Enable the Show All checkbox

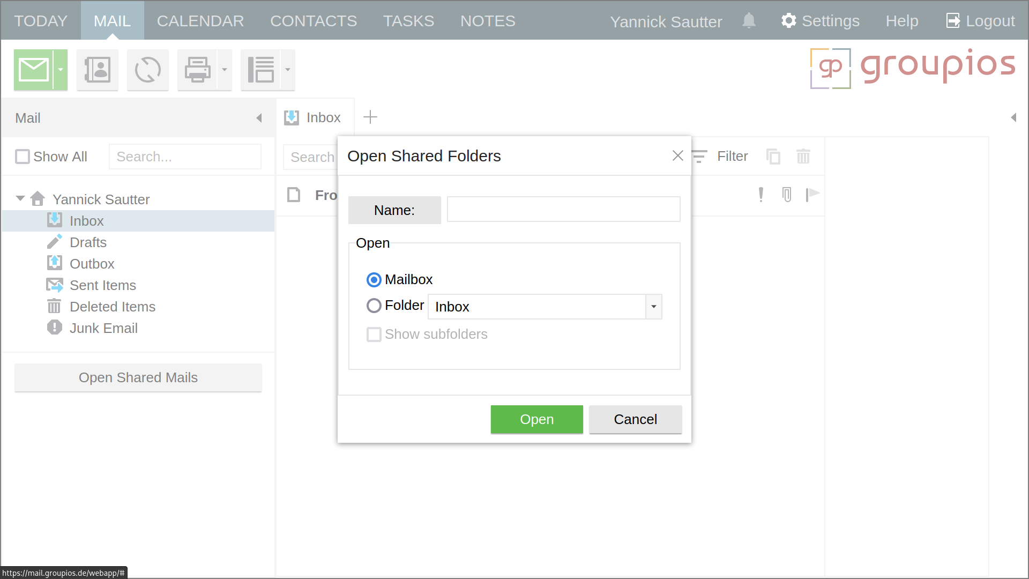click(22, 157)
